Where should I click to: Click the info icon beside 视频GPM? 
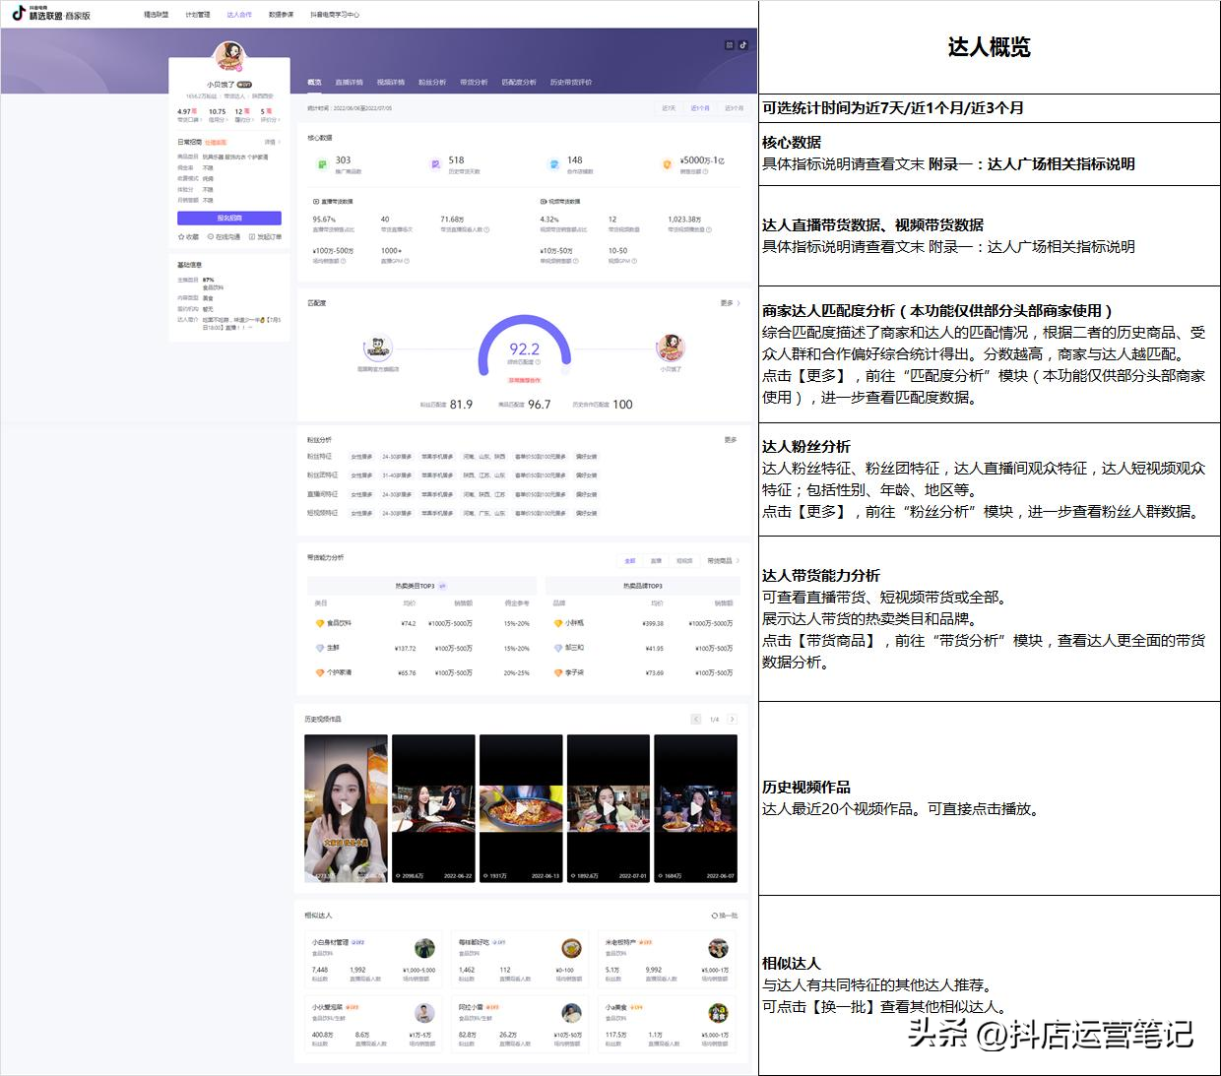[x=632, y=261]
